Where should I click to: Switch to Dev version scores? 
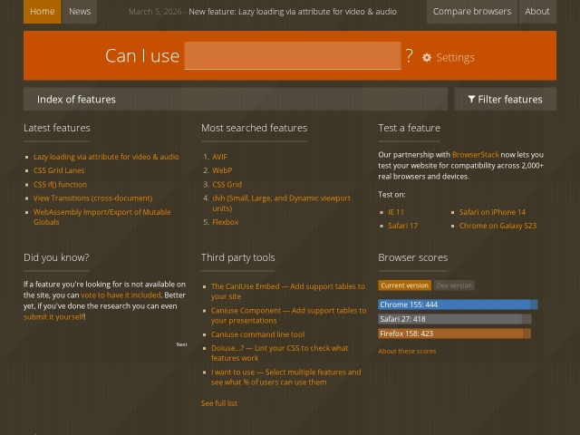(x=454, y=285)
